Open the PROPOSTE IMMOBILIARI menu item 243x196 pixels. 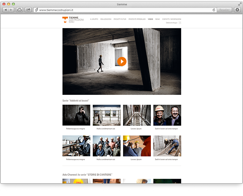coord(137,19)
